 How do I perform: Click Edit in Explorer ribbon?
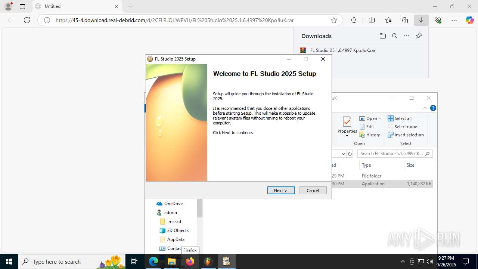pos(367,127)
